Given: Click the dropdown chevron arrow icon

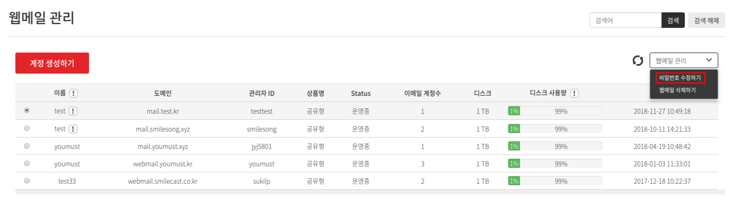Looking at the screenshot, I should (709, 60).
